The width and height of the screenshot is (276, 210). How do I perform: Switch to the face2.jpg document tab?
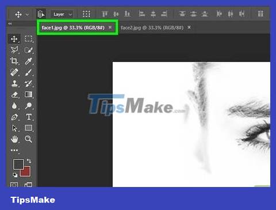(x=152, y=28)
